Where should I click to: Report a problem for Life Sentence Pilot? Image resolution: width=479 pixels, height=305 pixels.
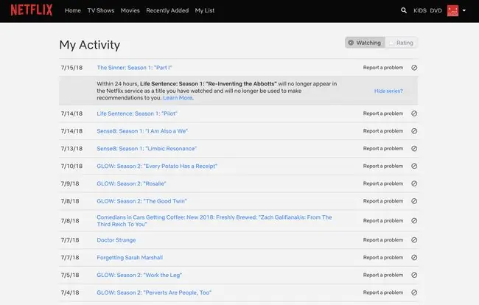(383, 113)
